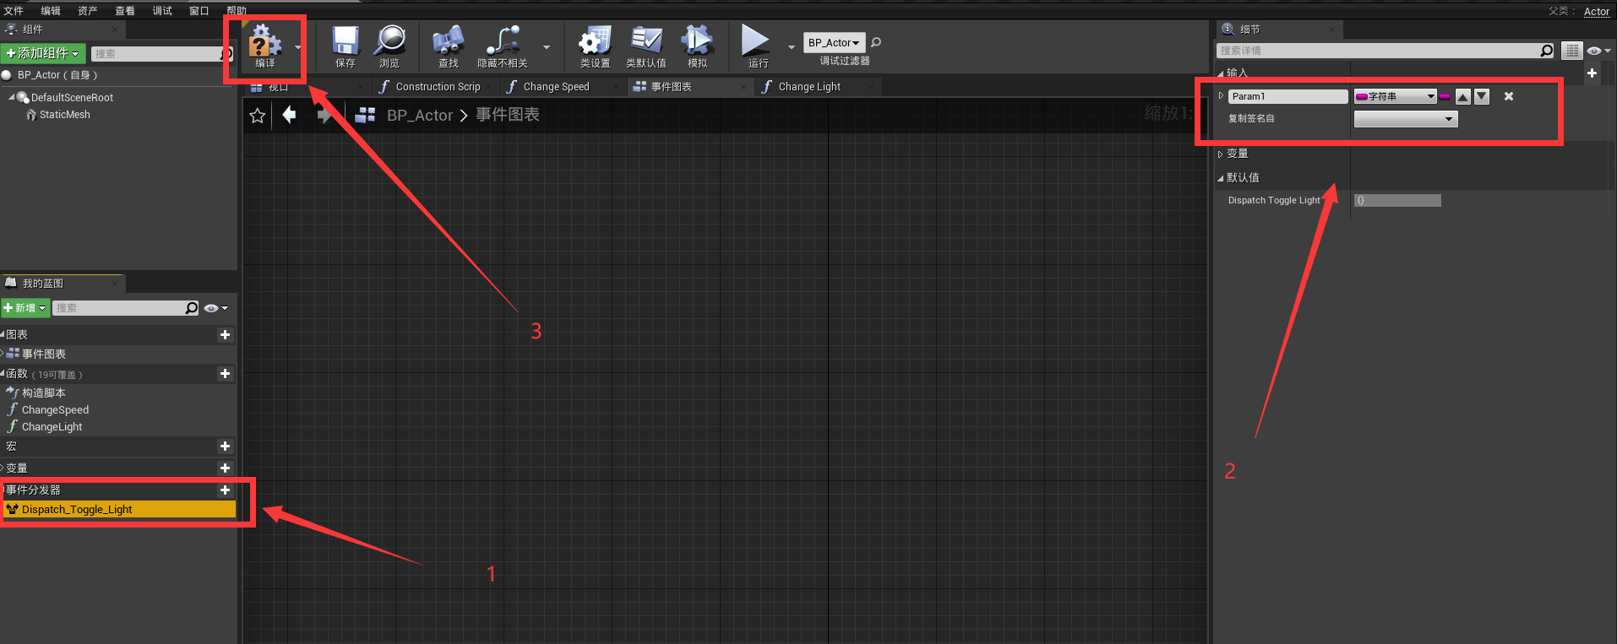Toggle the eye view options in My Blueprint

(x=215, y=308)
